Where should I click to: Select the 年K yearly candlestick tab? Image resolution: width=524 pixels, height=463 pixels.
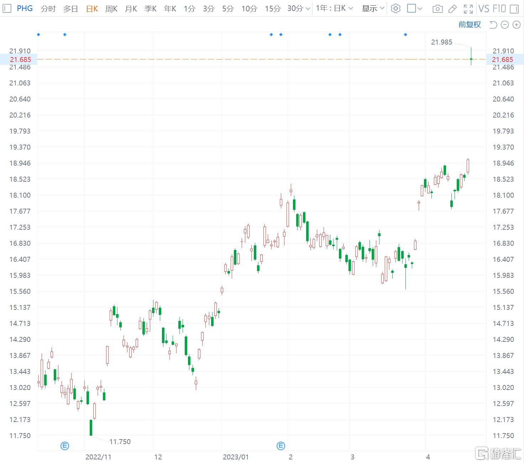coord(170,9)
